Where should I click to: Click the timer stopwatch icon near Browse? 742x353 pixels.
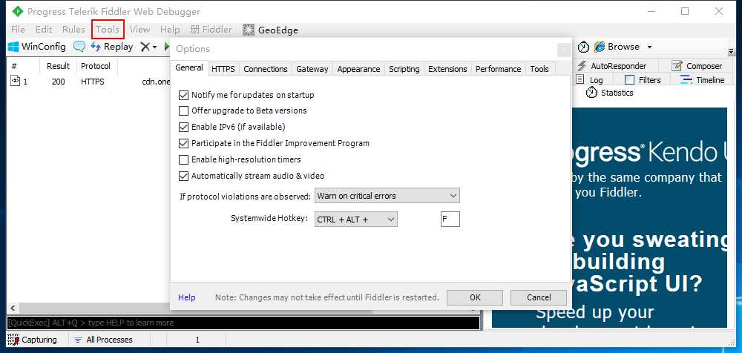click(x=583, y=47)
